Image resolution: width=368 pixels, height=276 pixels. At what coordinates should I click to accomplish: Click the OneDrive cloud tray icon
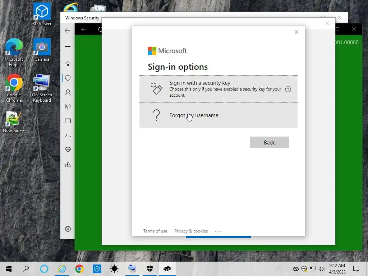(x=296, y=269)
